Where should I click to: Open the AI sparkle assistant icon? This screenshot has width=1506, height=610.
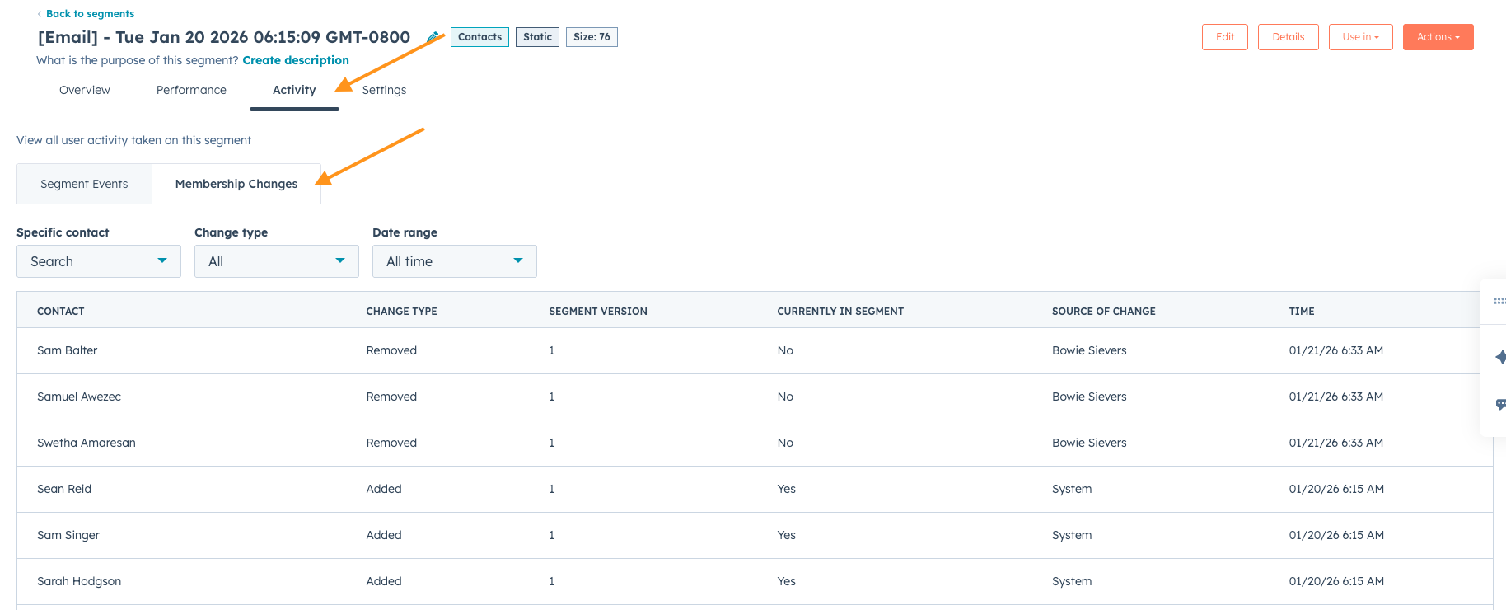point(1500,357)
